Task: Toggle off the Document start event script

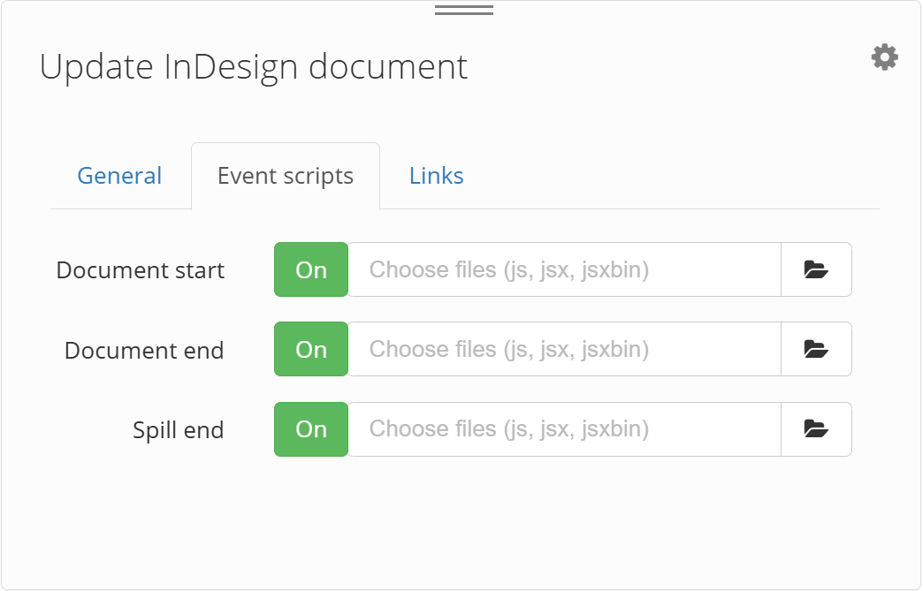Action: [x=310, y=269]
